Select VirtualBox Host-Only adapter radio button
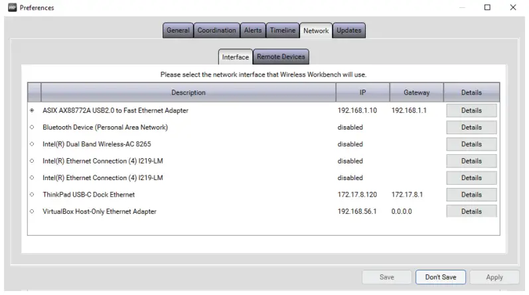 point(32,211)
